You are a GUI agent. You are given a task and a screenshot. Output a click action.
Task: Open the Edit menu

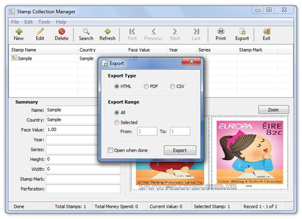point(28,22)
